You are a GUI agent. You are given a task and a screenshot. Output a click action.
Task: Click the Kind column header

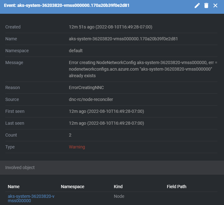(118, 187)
